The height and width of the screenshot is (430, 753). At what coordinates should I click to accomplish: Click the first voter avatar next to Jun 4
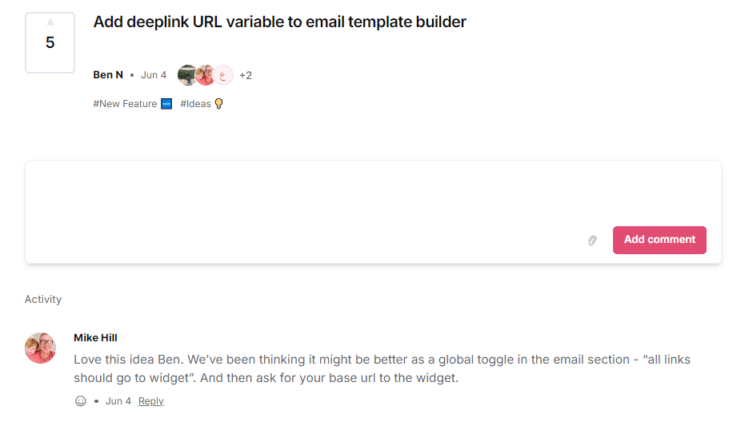(x=186, y=75)
